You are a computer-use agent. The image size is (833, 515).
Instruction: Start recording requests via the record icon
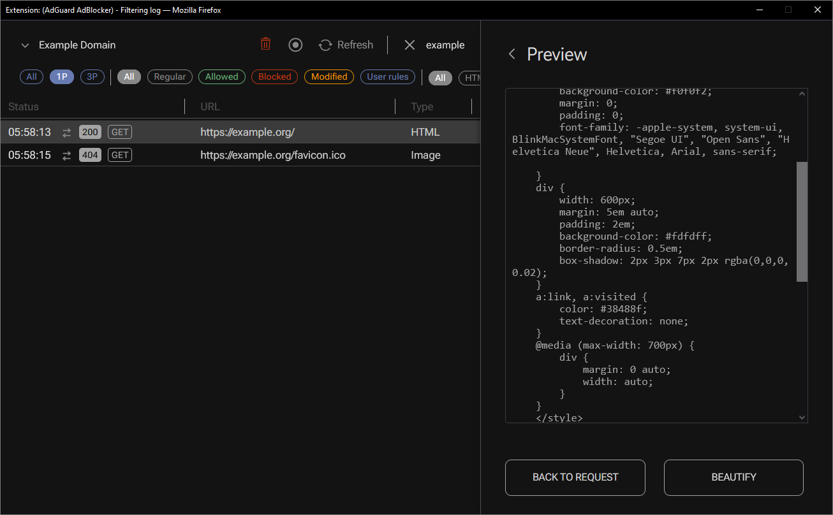coord(295,45)
